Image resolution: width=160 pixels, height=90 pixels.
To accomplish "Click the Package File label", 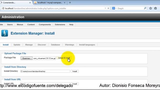I will (x=10, y=57).
